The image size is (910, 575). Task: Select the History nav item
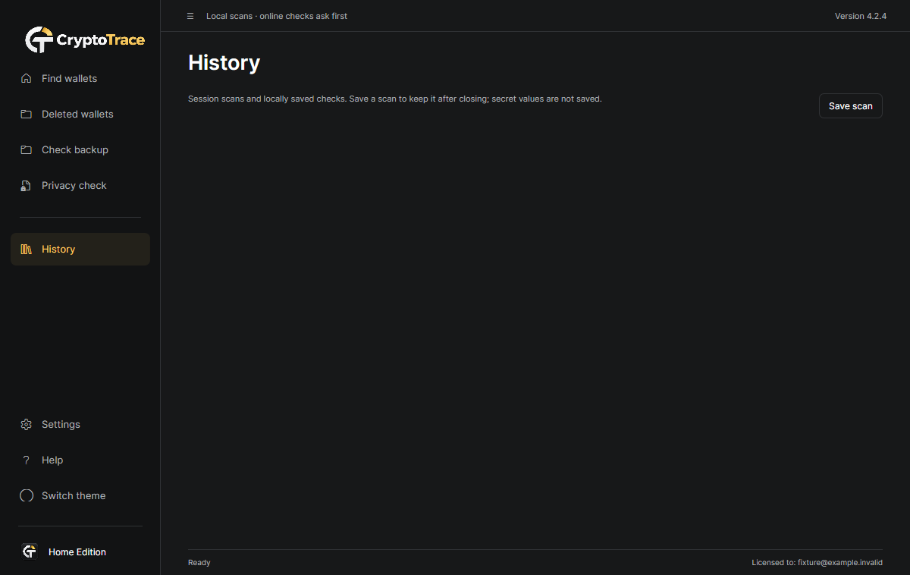click(80, 249)
